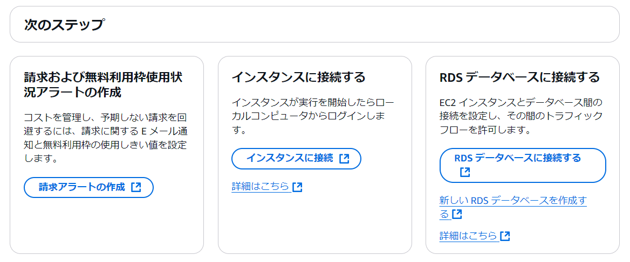Click external-link icon beside instance card's 詳細はこちら
Screen dimensions: 630x262
(297, 187)
